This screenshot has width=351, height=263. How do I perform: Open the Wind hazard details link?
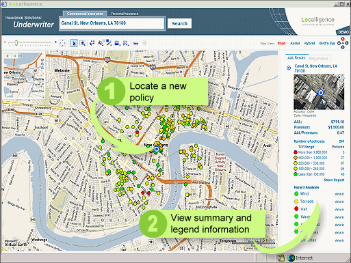[339, 194]
